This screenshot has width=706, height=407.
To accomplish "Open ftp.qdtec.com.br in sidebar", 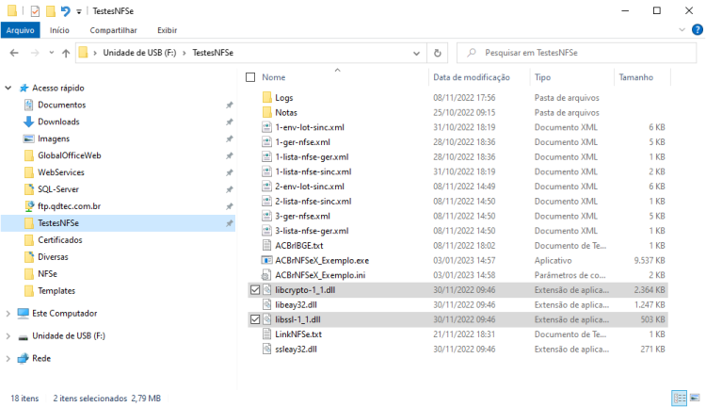I will (69, 206).
